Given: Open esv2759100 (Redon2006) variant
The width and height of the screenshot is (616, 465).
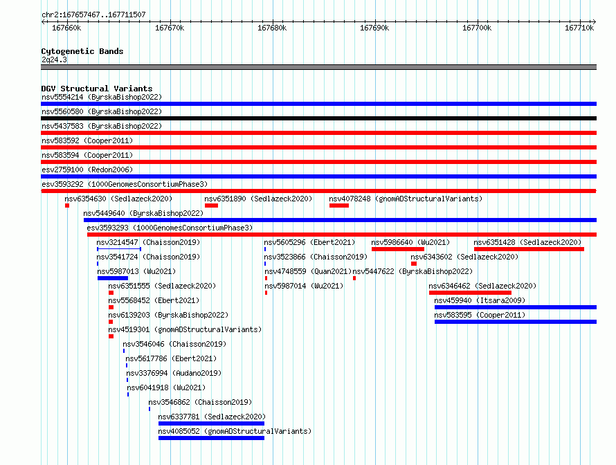Looking at the screenshot, I should [x=87, y=170].
